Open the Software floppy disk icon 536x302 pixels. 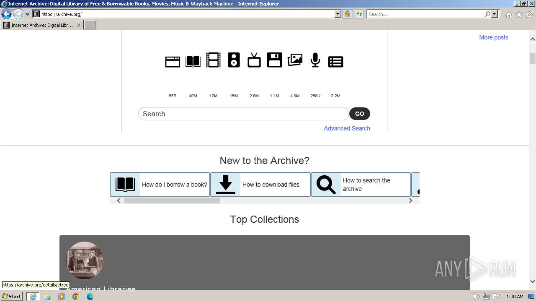pyautogui.click(x=275, y=60)
